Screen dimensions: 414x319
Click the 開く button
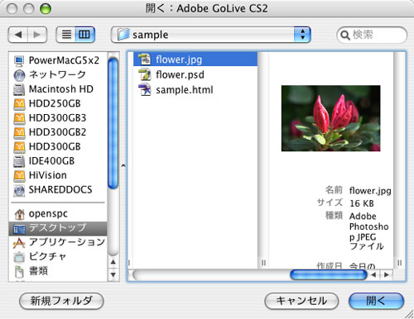click(x=376, y=301)
